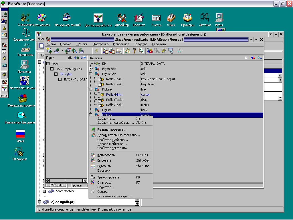The height and width of the screenshot is (220, 293).
Task: Click the hammer tool icon in toolbar
Action: pyautogui.click(x=134, y=51)
